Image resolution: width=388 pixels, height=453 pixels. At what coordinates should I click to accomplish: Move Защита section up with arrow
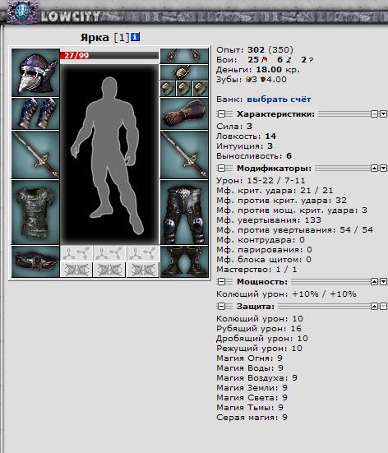[x=374, y=306]
